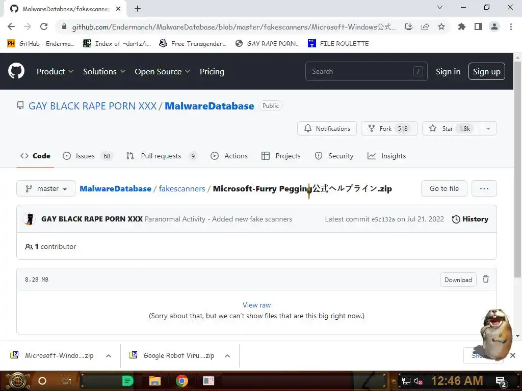Click the Notifications button
The width and height of the screenshot is (522, 391).
327,129
